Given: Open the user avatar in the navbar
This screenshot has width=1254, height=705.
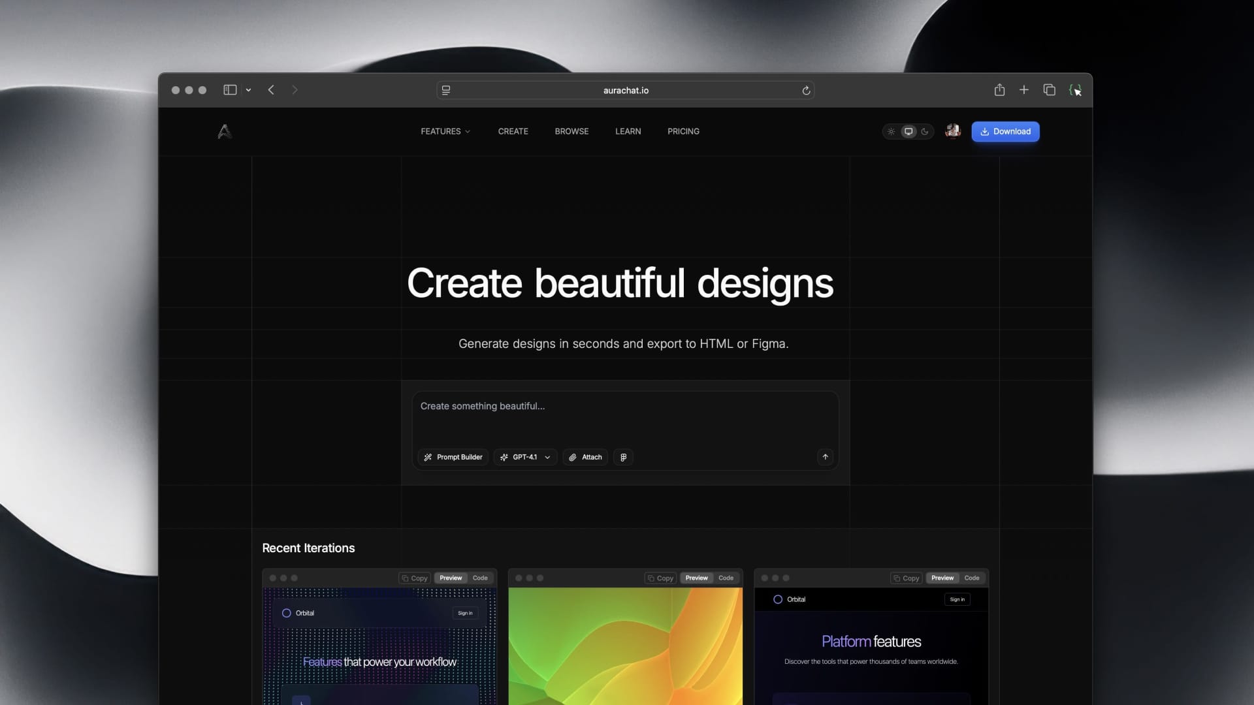Looking at the screenshot, I should 952,131.
